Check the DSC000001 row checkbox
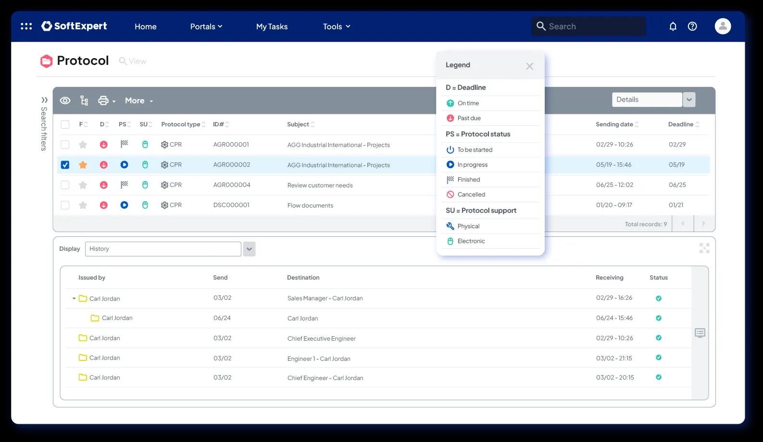763x442 pixels. 65,205
